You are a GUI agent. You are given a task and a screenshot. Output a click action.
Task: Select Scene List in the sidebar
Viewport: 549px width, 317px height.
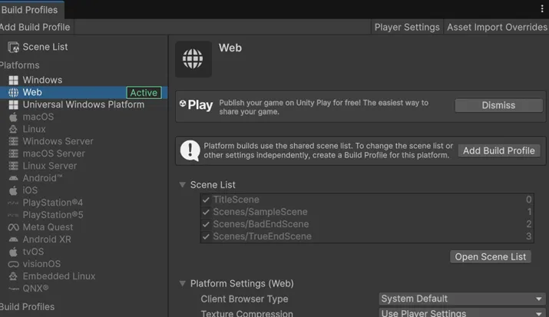coord(45,47)
